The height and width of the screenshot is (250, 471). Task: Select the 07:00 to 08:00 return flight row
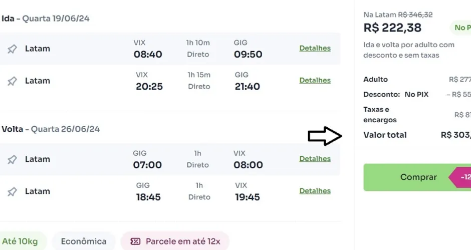[x=170, y=159]
